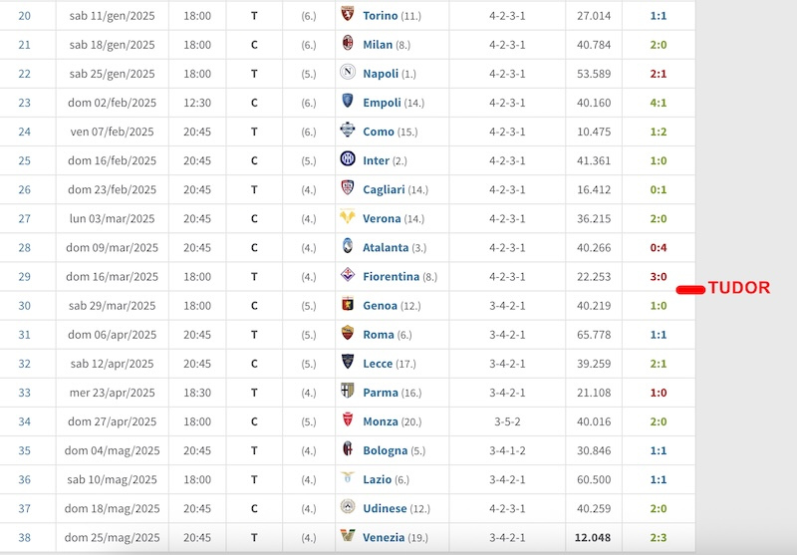Click the Lazio club crest icon

click(347, 476)
